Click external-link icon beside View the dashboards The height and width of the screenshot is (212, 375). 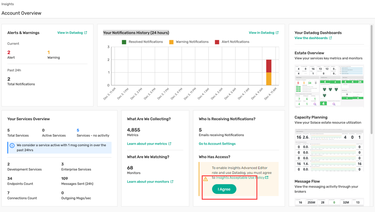coord(330,38)
